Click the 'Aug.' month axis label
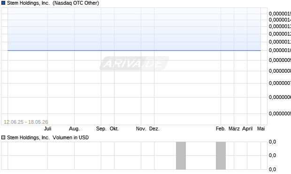 click(x=74, y=129)
